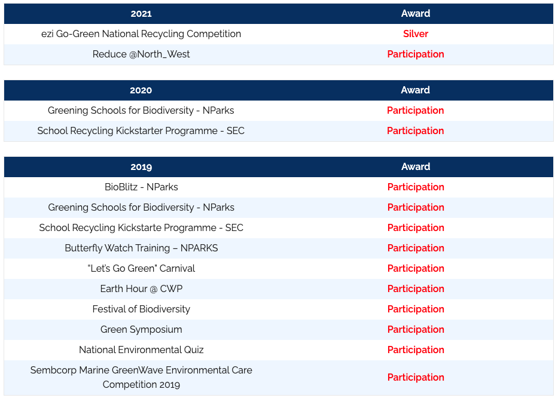Click Participation award for Green Symposium
This screenshot has width=558, height=401.
(x=416, y=330)
